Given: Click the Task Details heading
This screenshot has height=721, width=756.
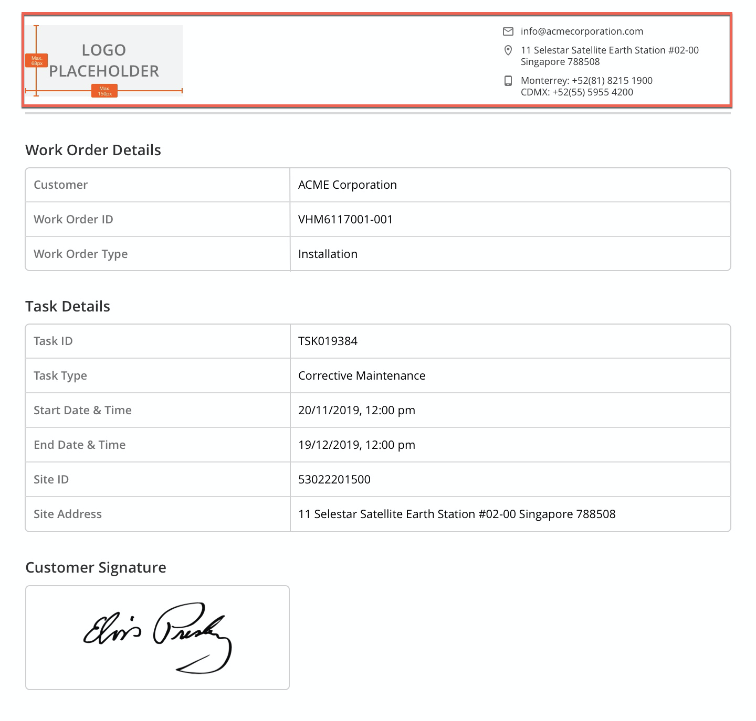Looking at the screenshot, I should tap(68, 306).
